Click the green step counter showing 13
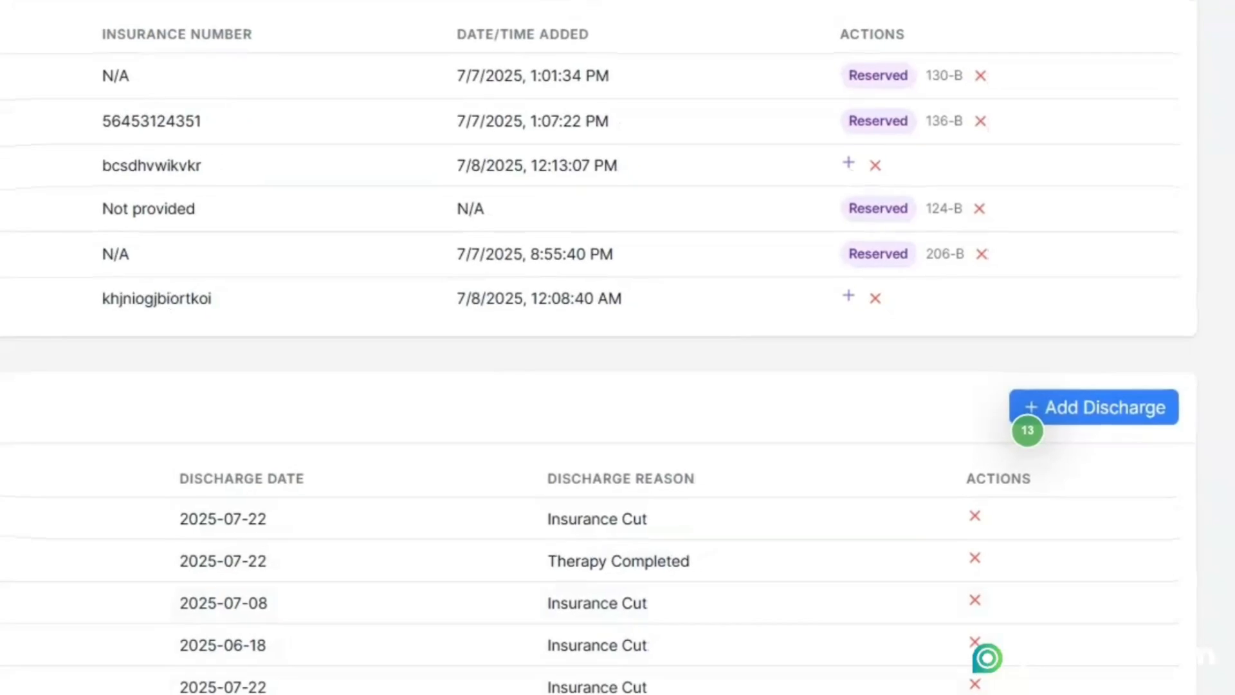The width and height of the screenshot is (1235, 695). click(x=1027, y=431)
